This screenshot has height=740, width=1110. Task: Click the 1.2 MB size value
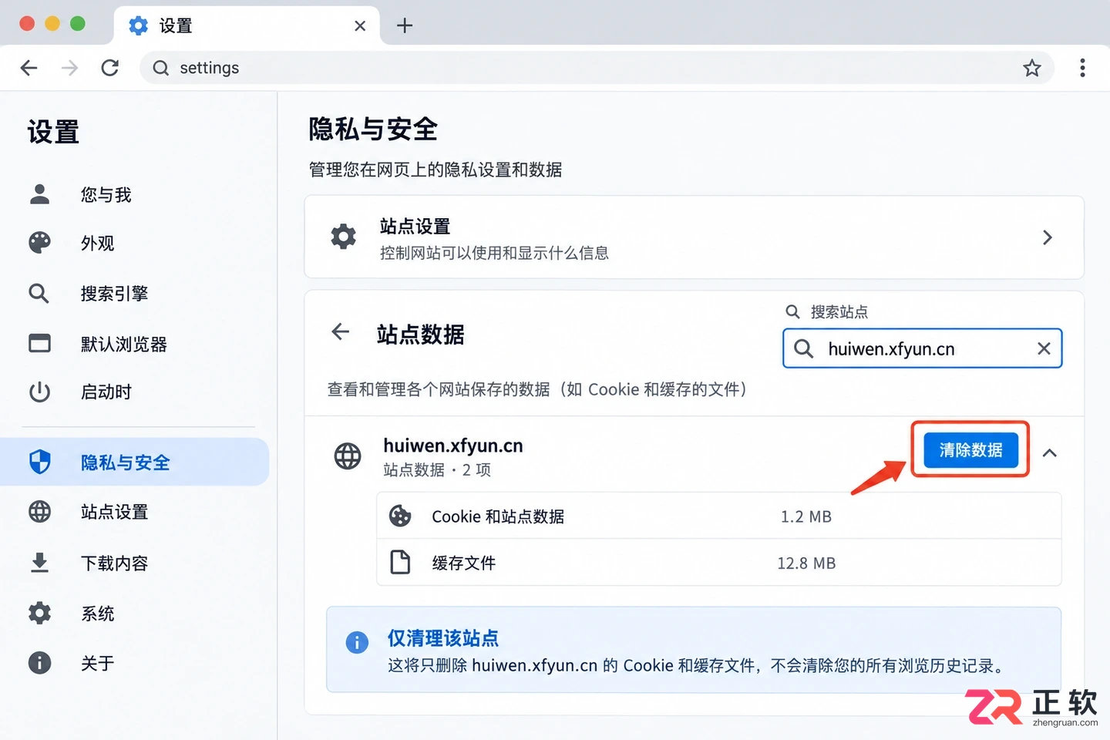[806, 516]
